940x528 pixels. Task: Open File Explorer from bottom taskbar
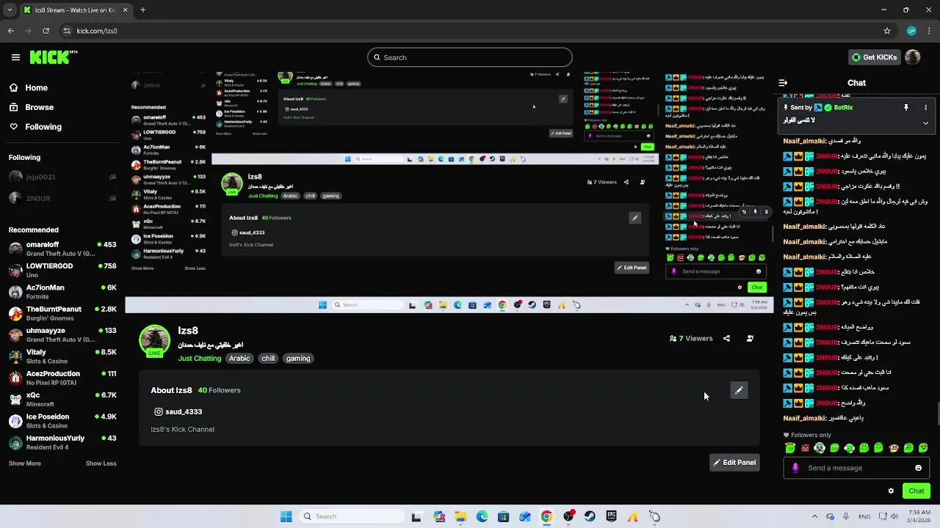pyautogui.click(x=460, y=516)
